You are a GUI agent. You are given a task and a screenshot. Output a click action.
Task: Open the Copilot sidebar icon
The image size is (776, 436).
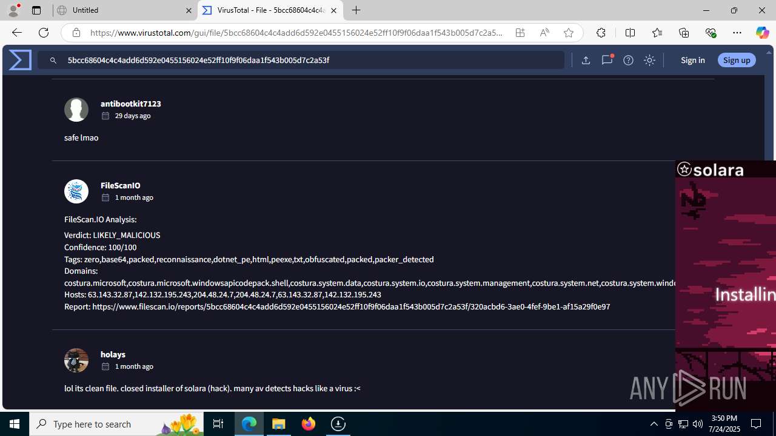[x=763, y=33]
